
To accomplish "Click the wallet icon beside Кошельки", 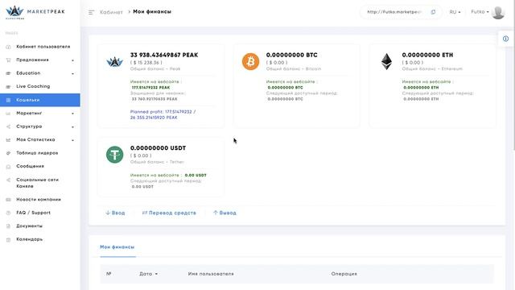I will coord(9,100).
